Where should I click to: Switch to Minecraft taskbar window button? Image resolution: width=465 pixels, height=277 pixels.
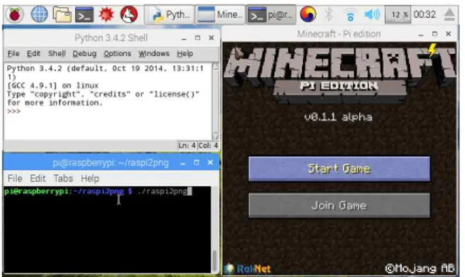[x=220, y=15]
